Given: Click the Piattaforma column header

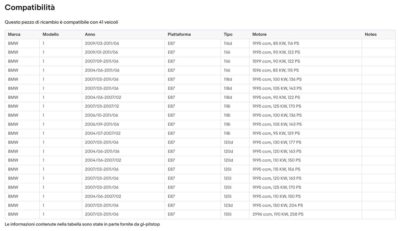Looking at the screenshot, I should [x=179, y=35].
